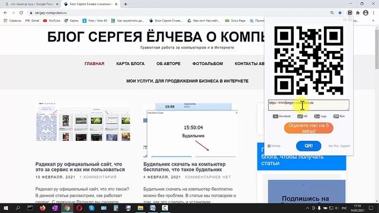Show hidden system tray icons
The height and width of the screenshot is (213, 379).
(307, 208)
